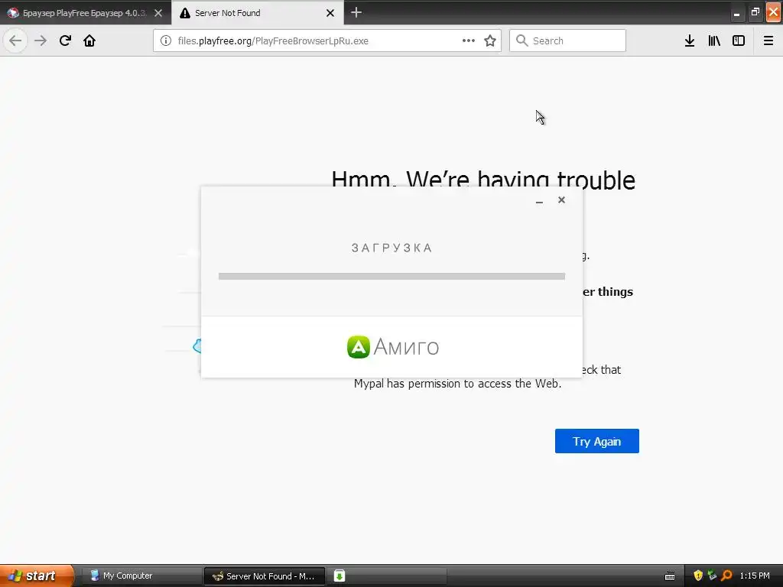
Task: Open the Library icon
Action: coord(714,41)
